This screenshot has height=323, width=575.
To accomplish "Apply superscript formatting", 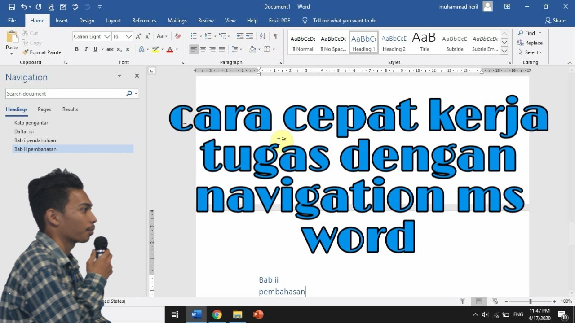I will point(128,49).
